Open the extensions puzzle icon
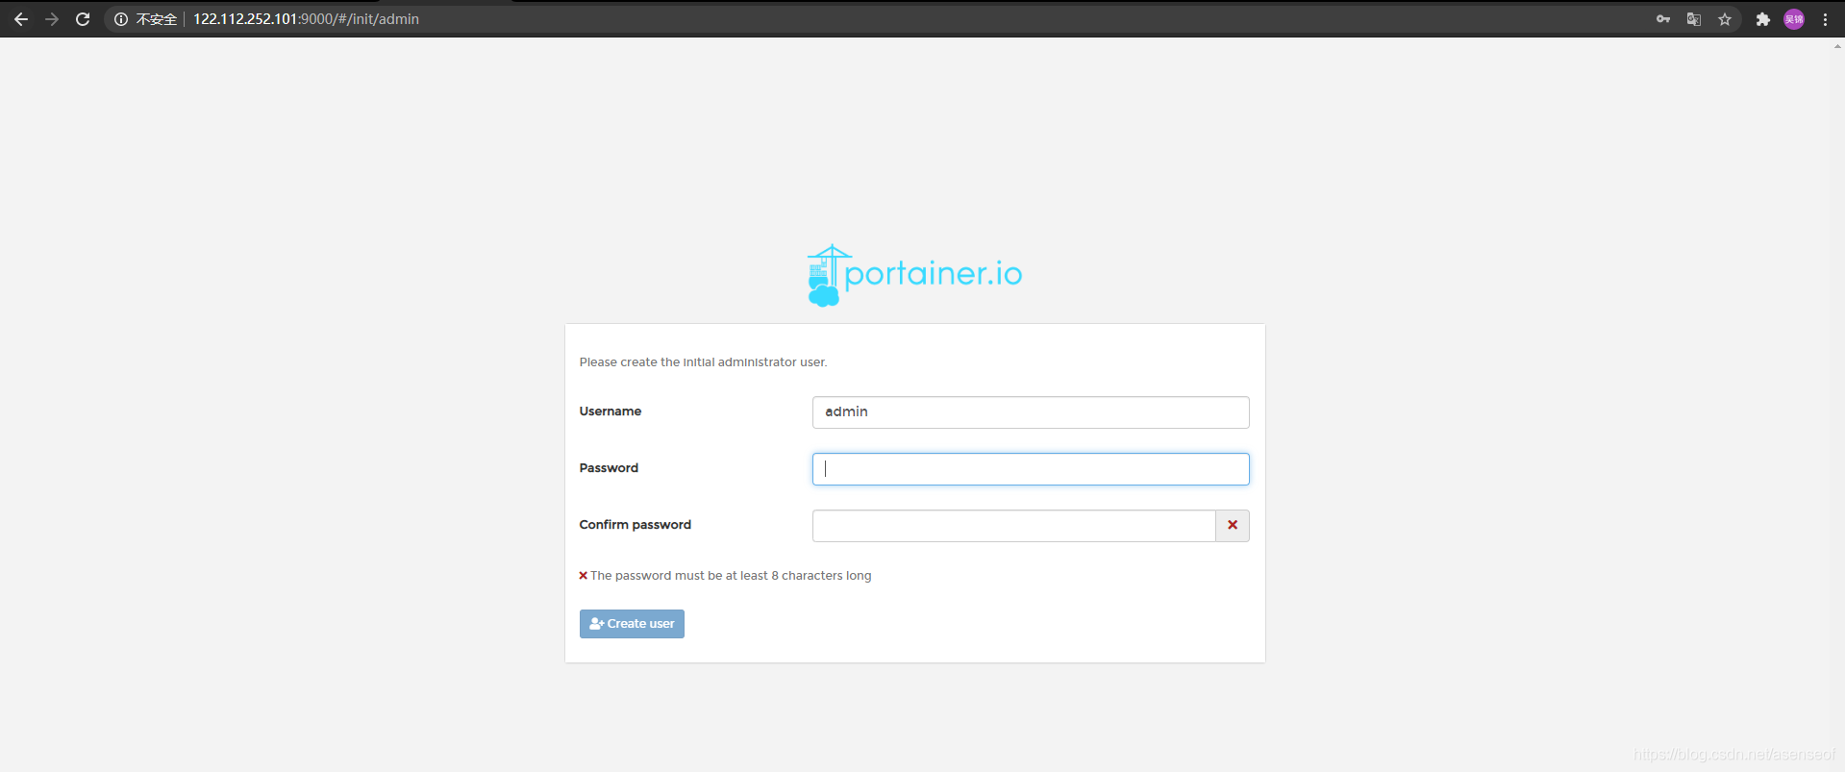This screenshot has height=772, width=1845. click(x=1763, y=19)
